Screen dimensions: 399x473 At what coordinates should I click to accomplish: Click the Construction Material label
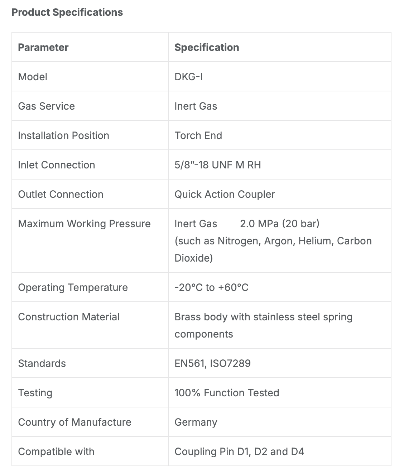click(69, 317)
